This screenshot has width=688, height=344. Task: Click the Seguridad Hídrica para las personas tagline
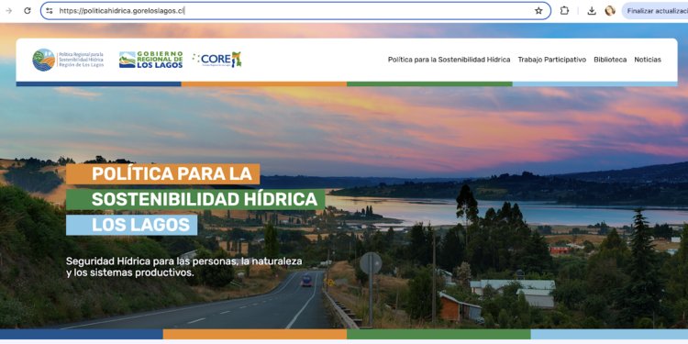pos(184,267)
